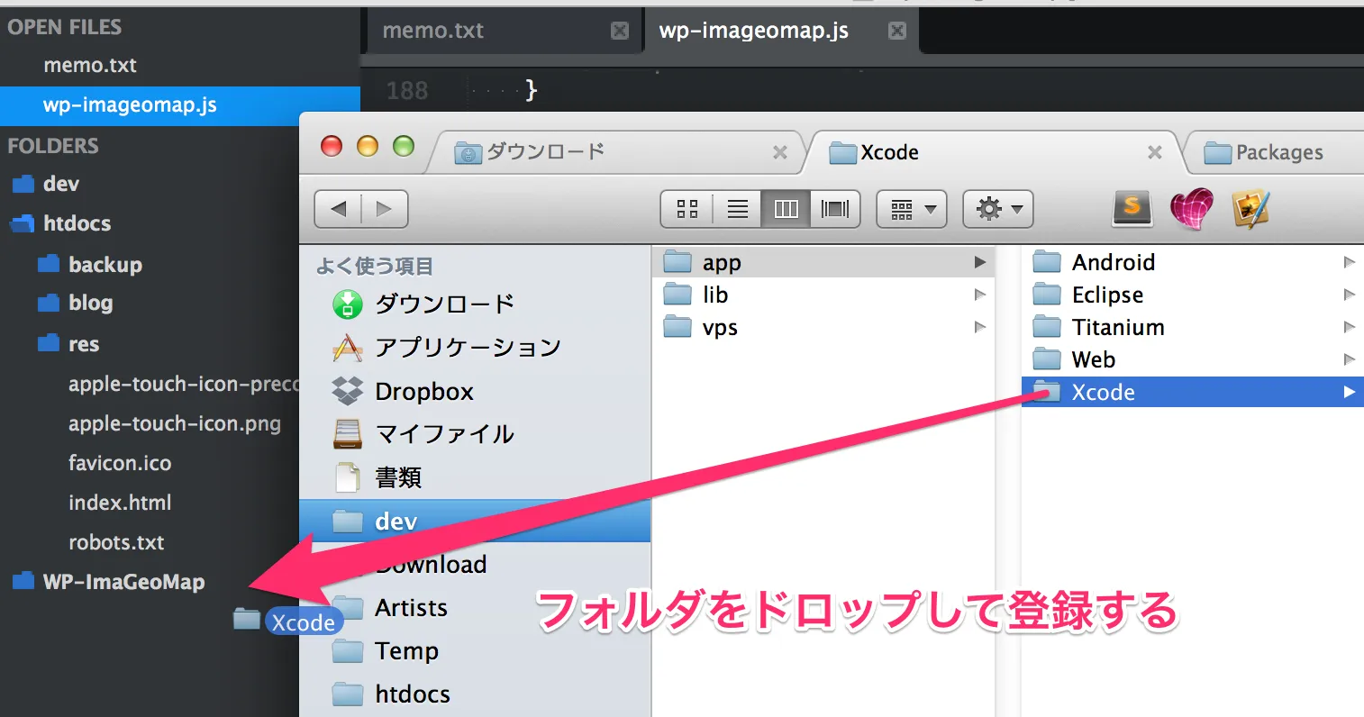Switch to the Packages Finder tab
The width and height of the screenshot is (1364, 717).
click(x=1278, y=152)
